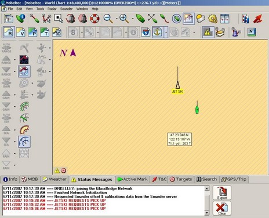
Task: Click the red arrow tides and currents icon
Action: (258, 19)
